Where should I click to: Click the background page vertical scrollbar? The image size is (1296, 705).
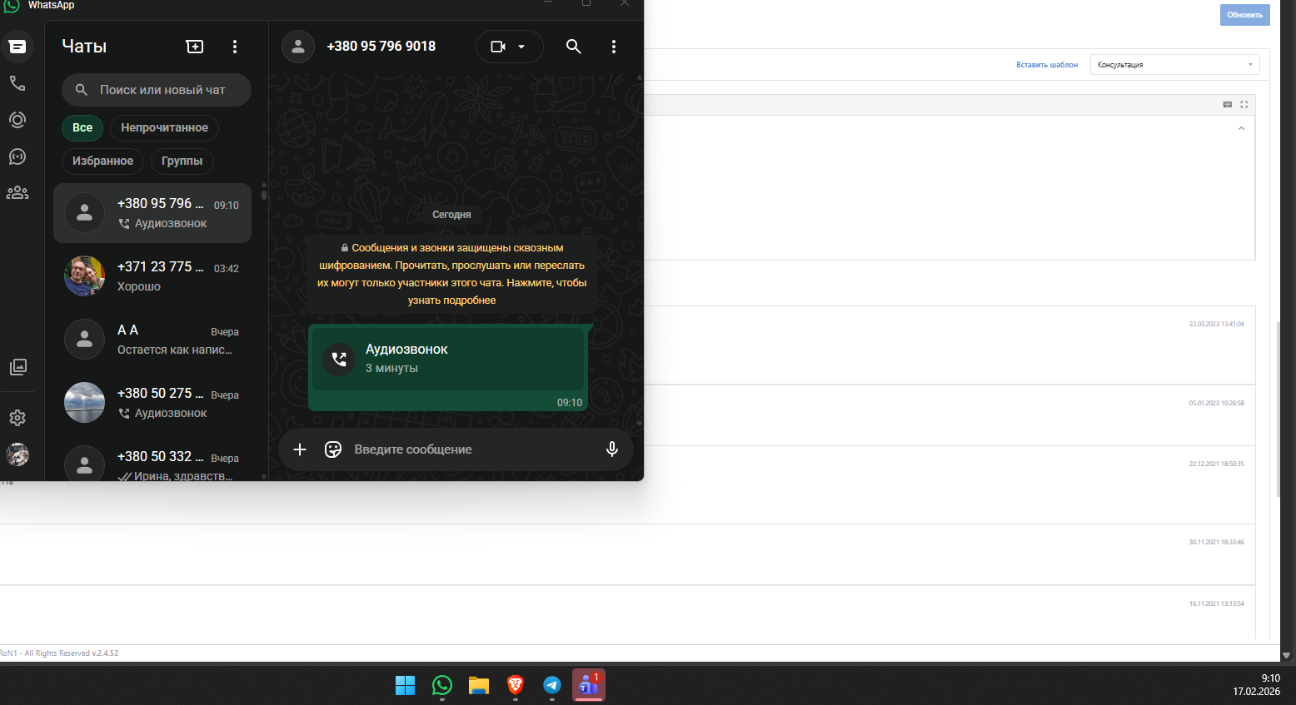coord(1279,408)
